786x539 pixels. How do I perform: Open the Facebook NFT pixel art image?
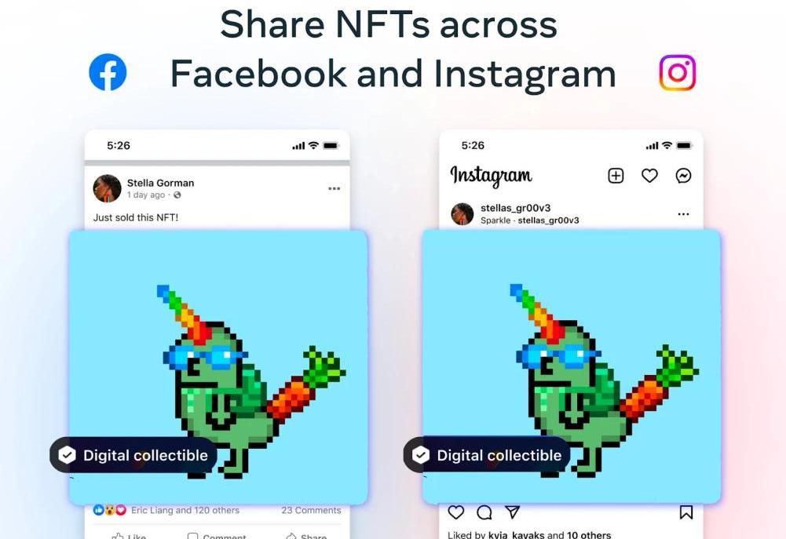(218, 367)
